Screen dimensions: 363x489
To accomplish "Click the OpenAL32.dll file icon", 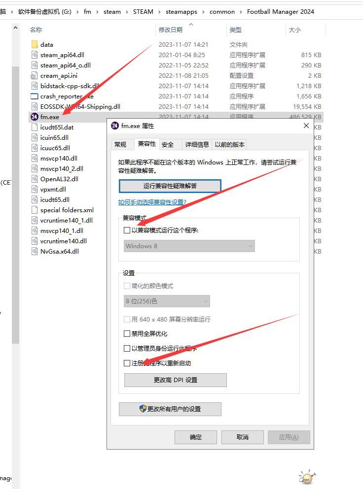I will pos(35,179).
